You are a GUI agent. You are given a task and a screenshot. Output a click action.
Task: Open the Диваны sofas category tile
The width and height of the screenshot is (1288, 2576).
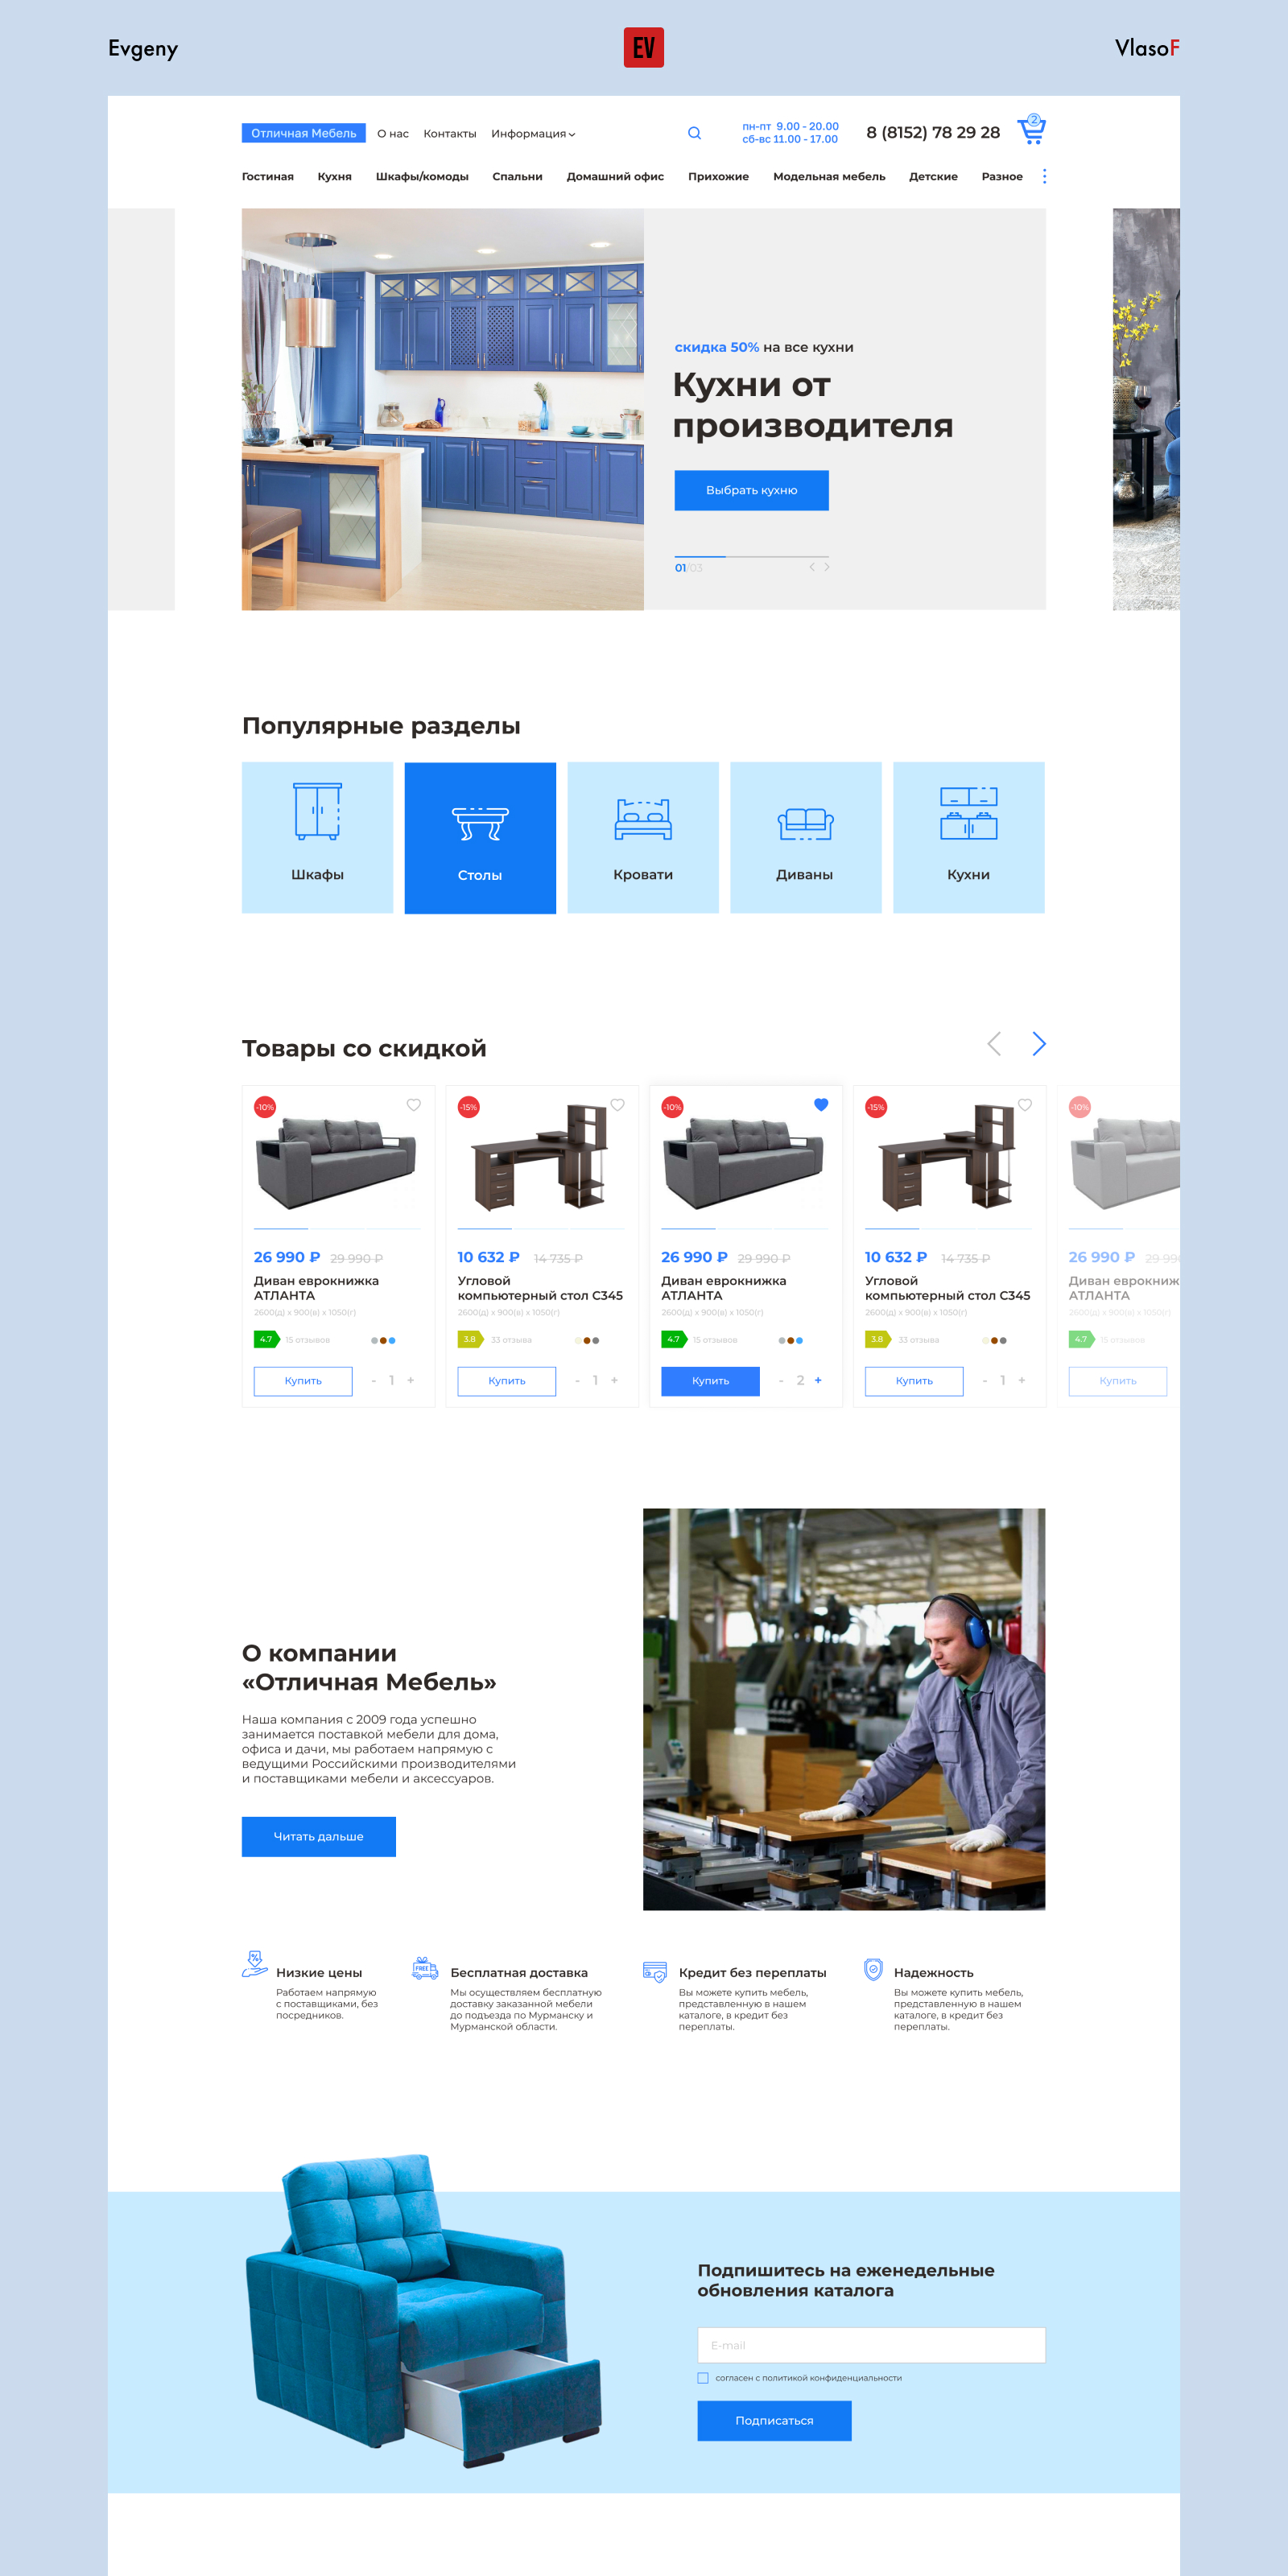click(806, 837)
